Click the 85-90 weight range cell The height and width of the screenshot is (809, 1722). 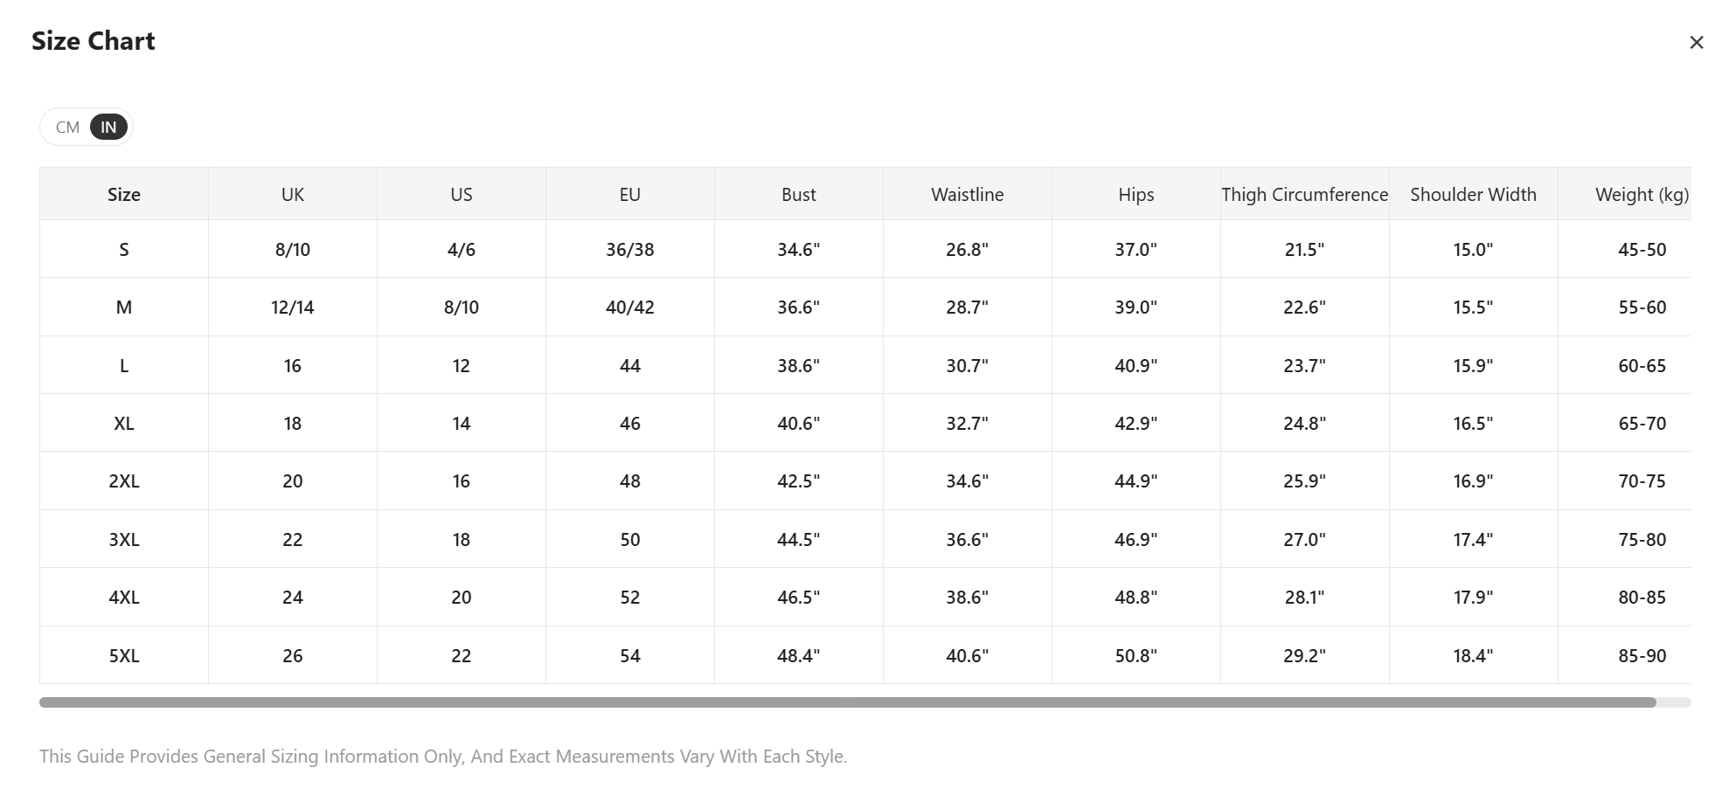click(1642, 656)
